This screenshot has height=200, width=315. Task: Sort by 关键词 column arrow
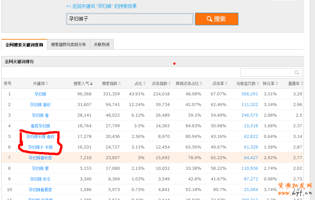(x=47, y=84)
